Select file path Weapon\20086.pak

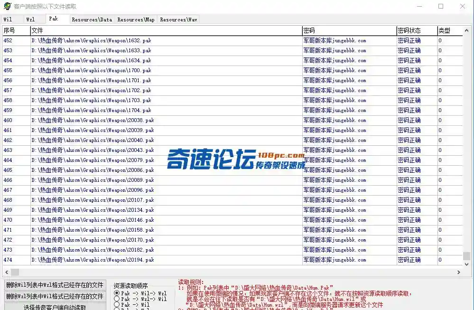point(93,170)
